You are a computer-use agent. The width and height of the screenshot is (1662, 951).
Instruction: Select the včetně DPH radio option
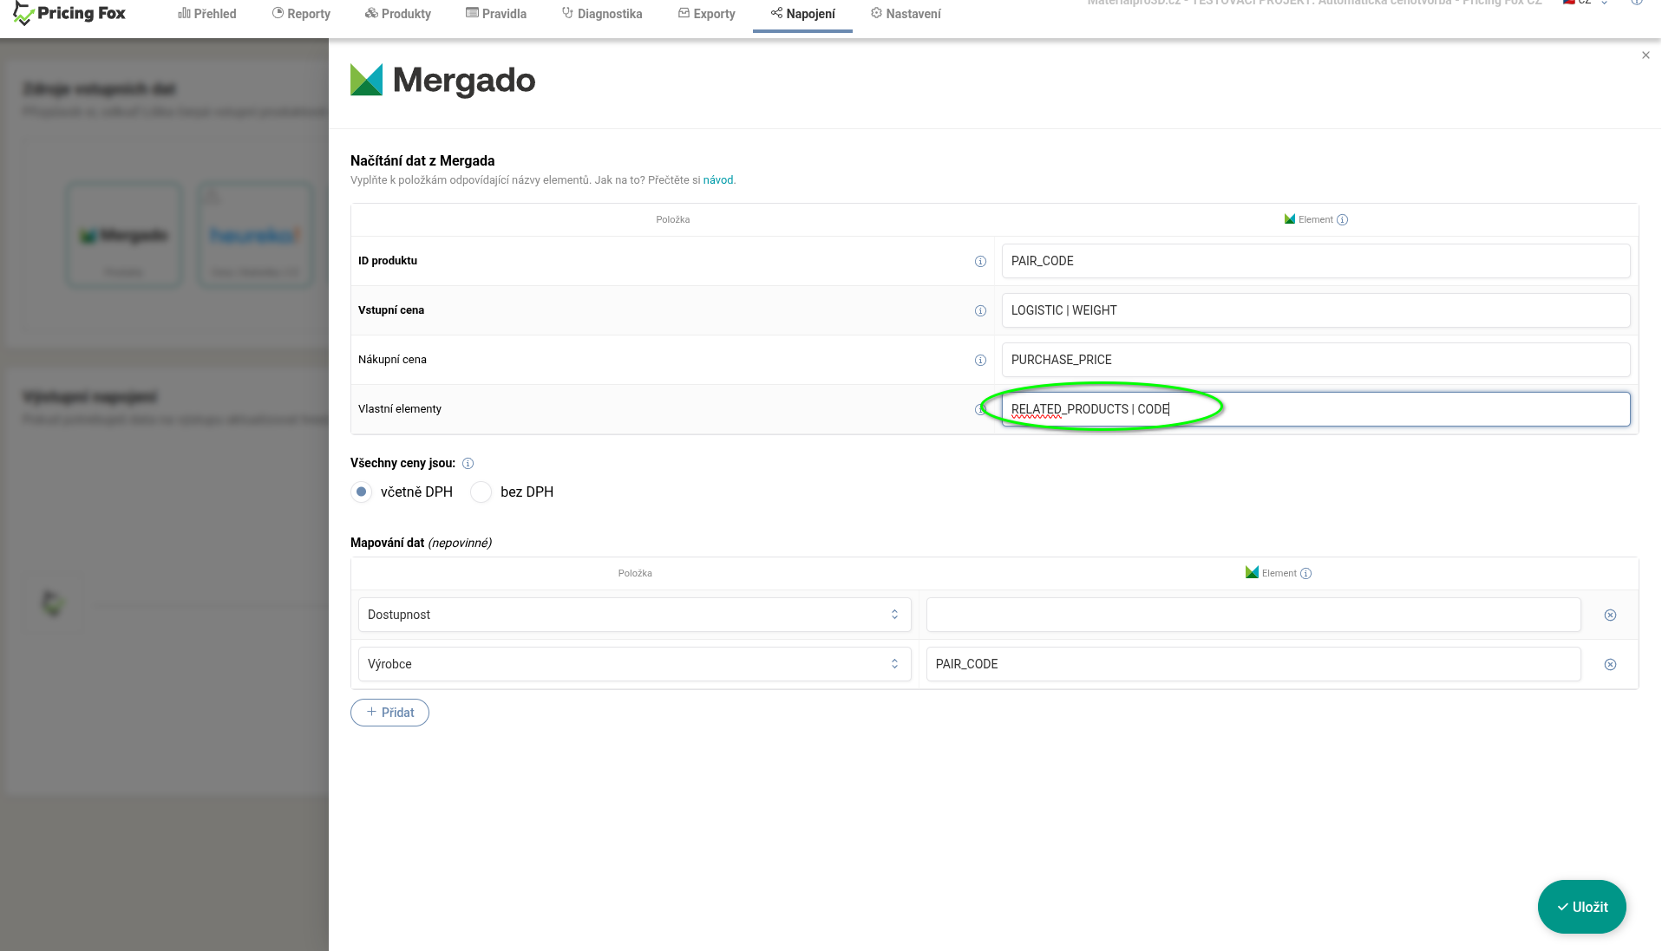(x=362, y=492)
